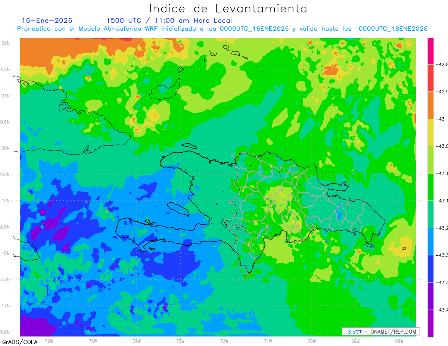
Task: Click the 1500 UTC / 11:00 am Hora Local text
Action: point(169,21)
